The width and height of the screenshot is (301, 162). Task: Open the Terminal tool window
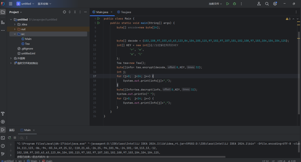[x=3, y=138]
